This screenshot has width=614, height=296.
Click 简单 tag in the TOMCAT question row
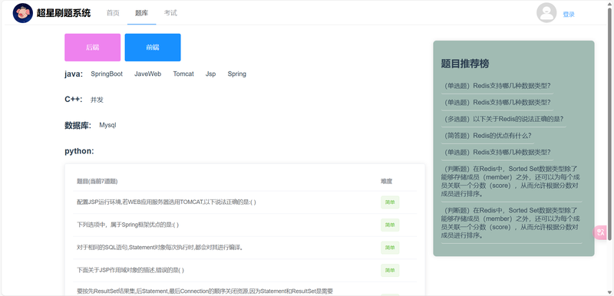coord(390,202)
